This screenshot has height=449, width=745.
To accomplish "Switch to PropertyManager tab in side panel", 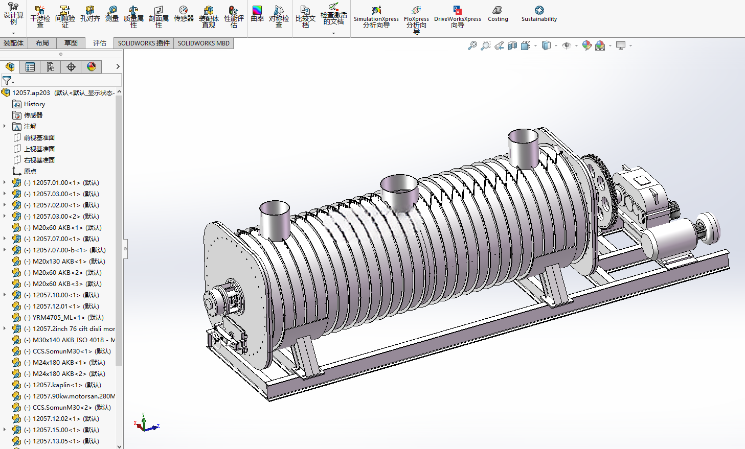I will click(x=30, y=67).
